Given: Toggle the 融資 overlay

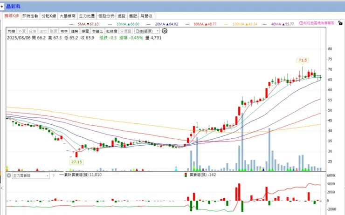Looking at the screenshot, I should click(x=54, y=31).
